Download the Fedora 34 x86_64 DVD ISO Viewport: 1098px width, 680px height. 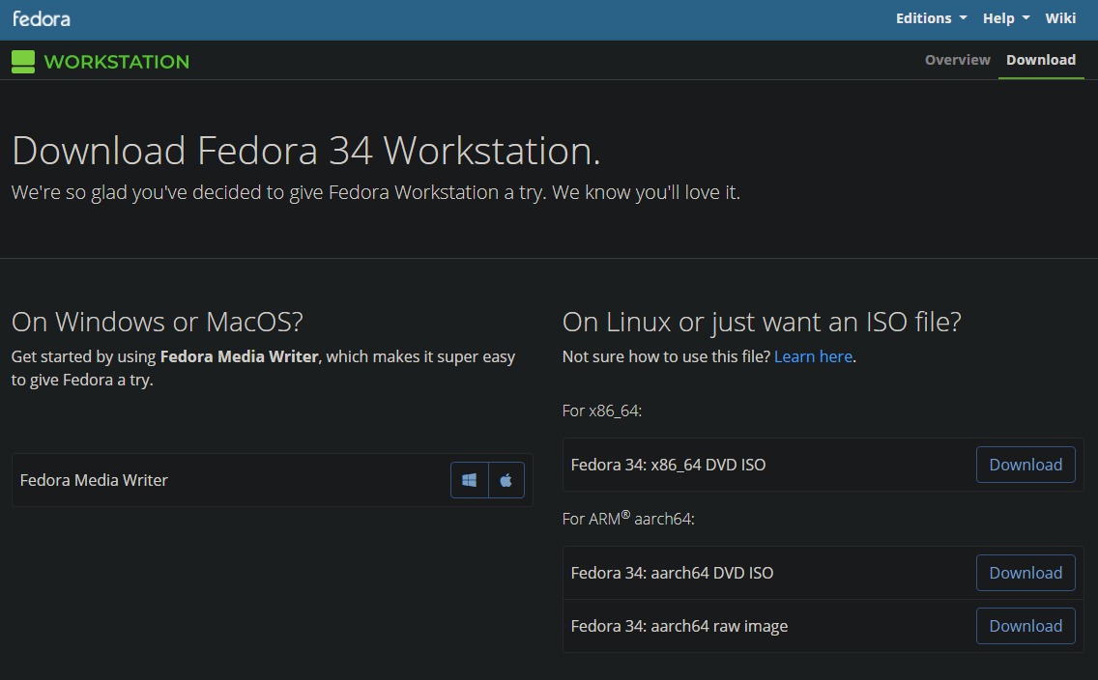1026,465
